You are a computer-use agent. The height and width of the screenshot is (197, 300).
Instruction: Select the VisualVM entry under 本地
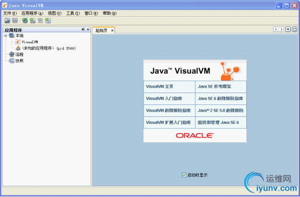tap(30, 42)
